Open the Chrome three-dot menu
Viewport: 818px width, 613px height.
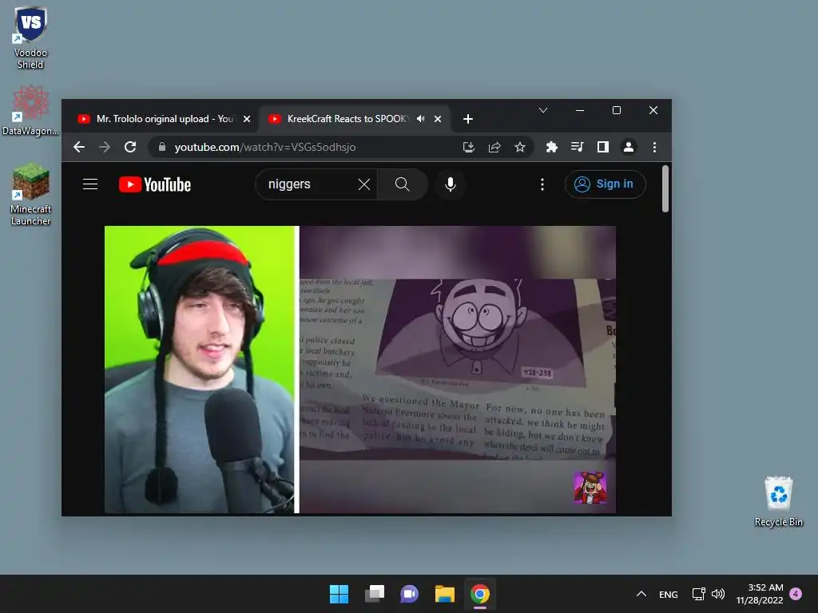(x=654, y=147)
